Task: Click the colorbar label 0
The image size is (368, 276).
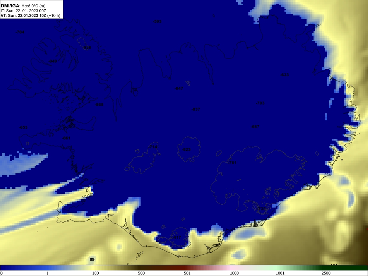Action: [x=1, y=273]
